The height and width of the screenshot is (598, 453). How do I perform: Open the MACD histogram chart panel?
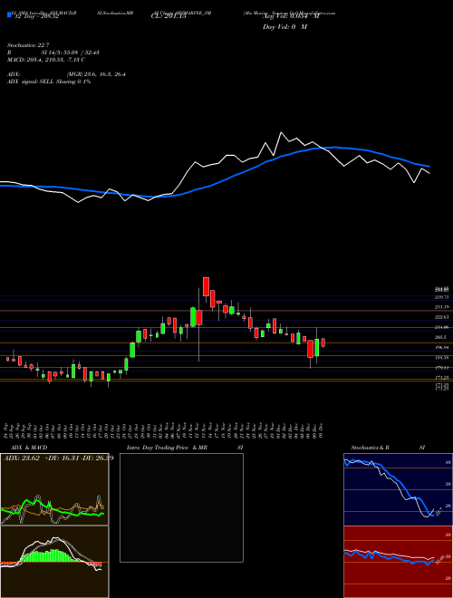[x=54, y=562]
